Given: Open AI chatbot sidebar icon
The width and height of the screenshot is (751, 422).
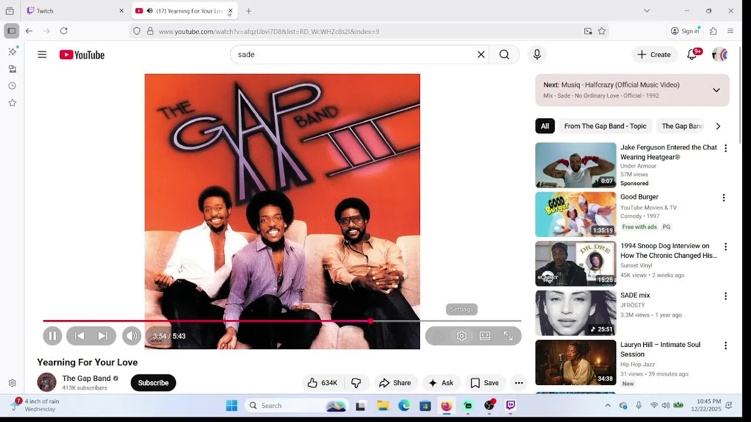Looking at the screenshot, I should coord(12,52).
